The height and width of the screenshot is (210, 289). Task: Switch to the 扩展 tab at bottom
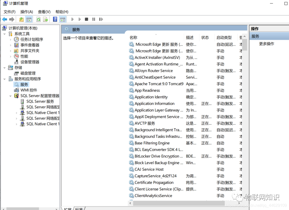click(67, 208)
